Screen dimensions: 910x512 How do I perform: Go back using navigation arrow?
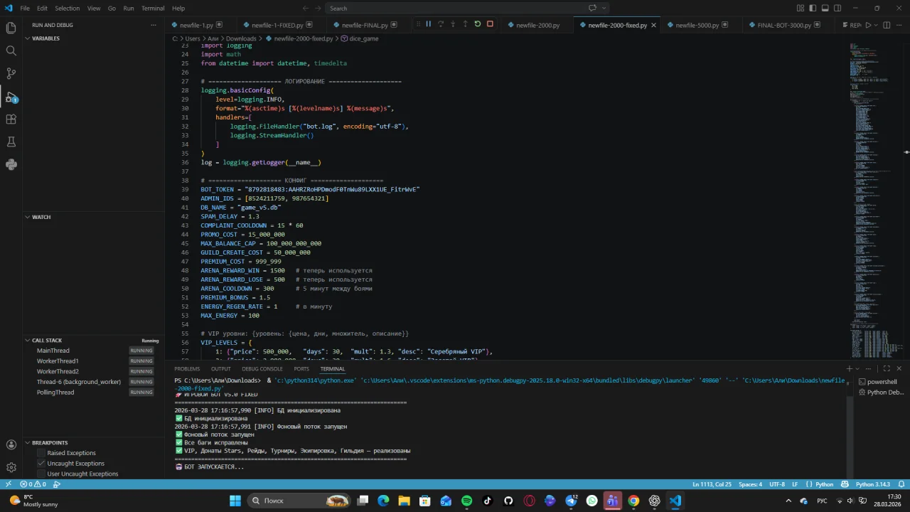[x=306, y=8]
